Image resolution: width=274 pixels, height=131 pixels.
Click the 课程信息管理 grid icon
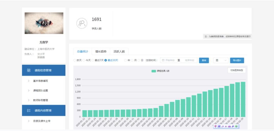coord(29,70)
